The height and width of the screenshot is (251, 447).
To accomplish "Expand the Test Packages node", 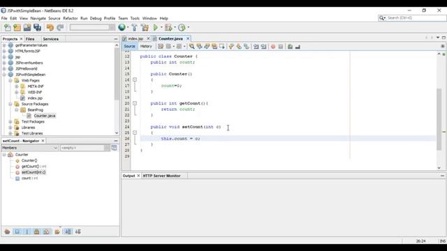I will click(10, 121).
